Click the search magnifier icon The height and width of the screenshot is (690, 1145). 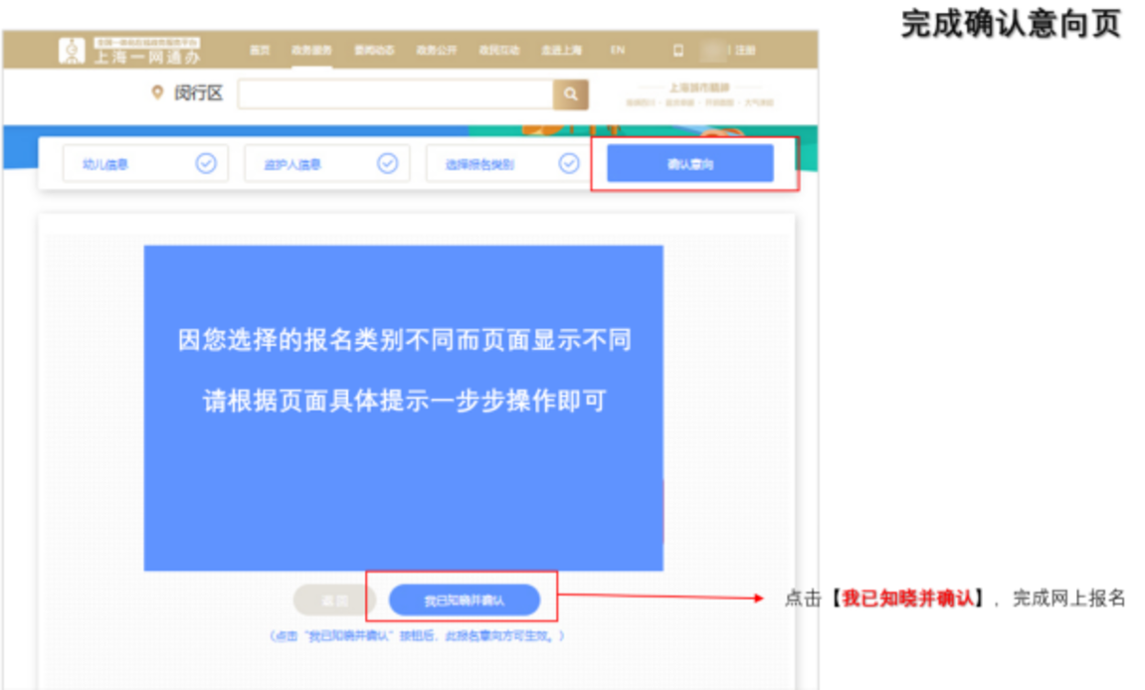[x=570, y=92]
